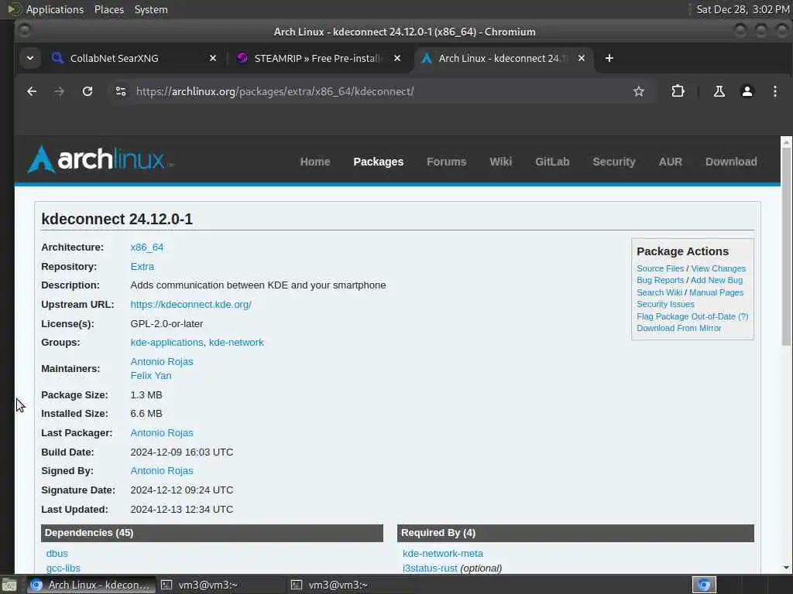Open kde-network group link
This screenshot has width=793, height=594.
pyautogui.click(x=236, y=343)
